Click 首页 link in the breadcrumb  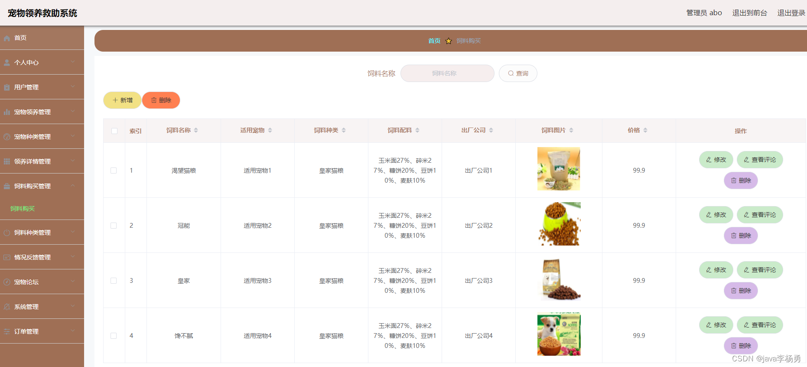(434, 41)
